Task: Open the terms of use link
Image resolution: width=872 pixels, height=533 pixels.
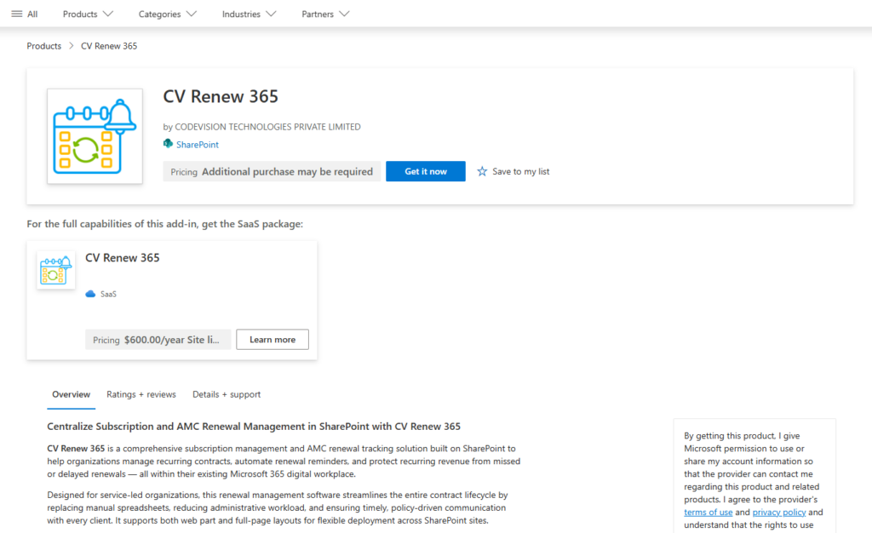Action: pyautogui.click(x=708, y=513)
